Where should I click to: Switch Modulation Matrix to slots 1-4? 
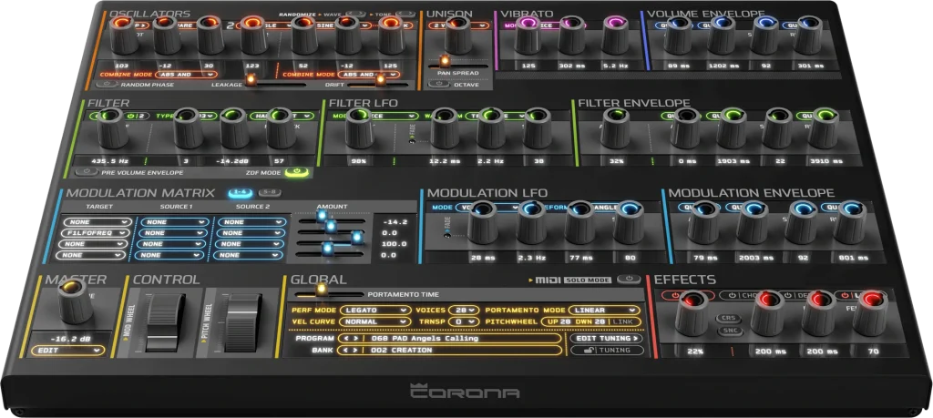241,192
